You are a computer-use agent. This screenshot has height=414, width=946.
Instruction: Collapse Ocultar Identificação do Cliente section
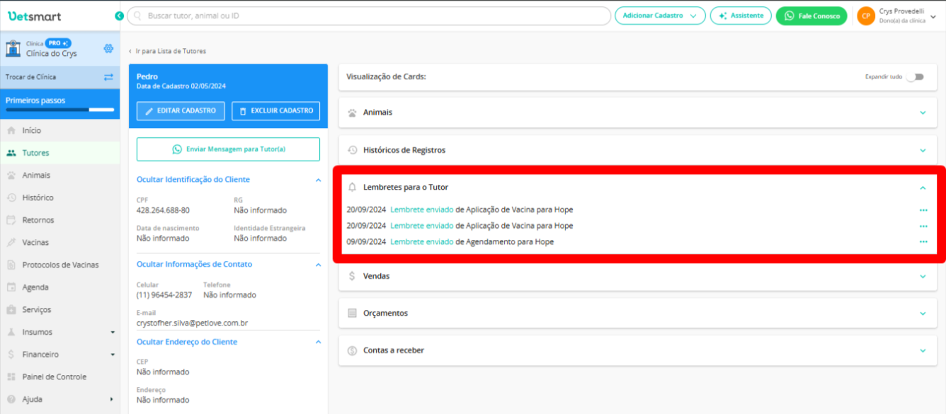click(x=318, y=180)
